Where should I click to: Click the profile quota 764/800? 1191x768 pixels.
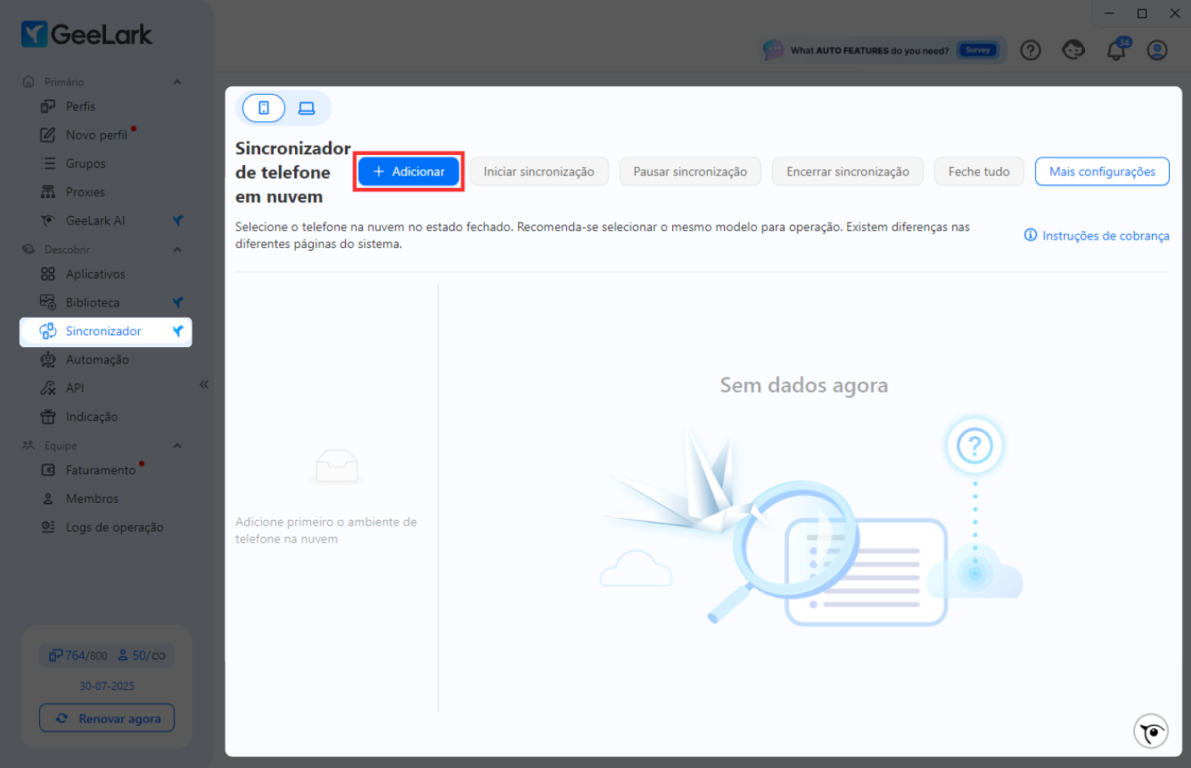[x=78, y=655]
